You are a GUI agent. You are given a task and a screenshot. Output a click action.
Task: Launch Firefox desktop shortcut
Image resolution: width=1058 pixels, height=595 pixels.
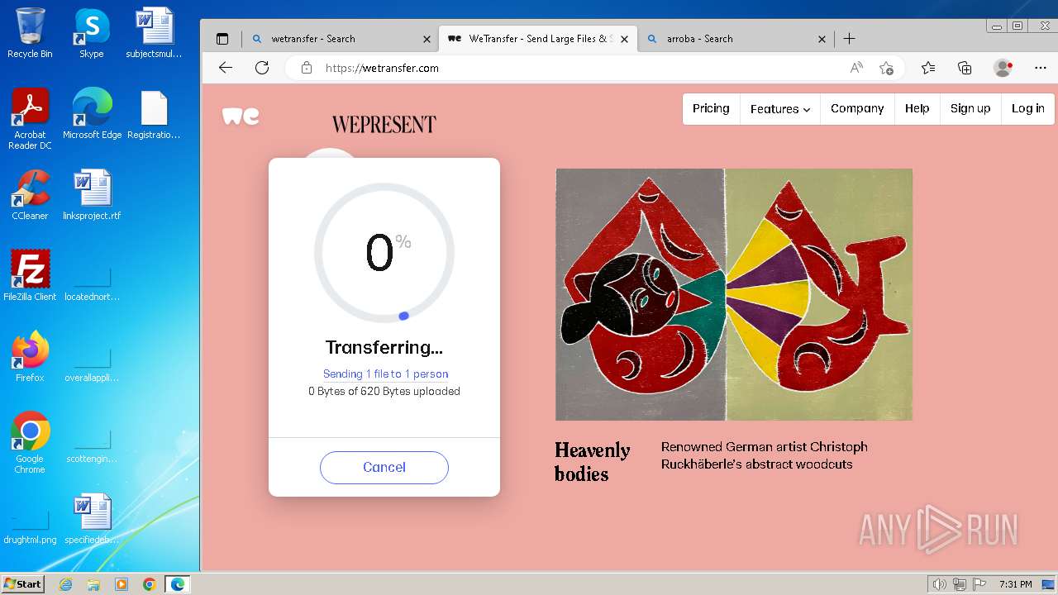click(30, 357)
